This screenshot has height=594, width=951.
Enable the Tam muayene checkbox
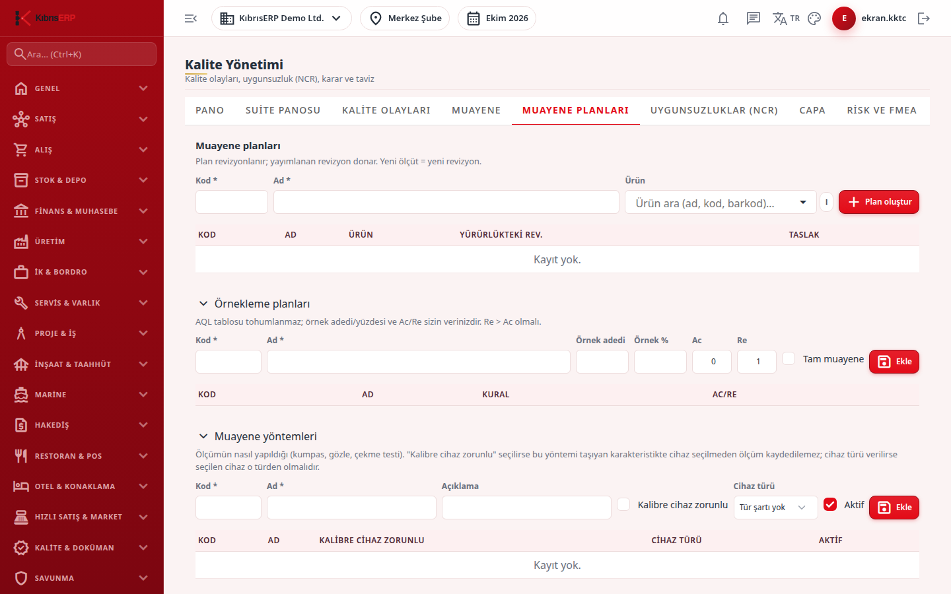(x=789, y=358)
